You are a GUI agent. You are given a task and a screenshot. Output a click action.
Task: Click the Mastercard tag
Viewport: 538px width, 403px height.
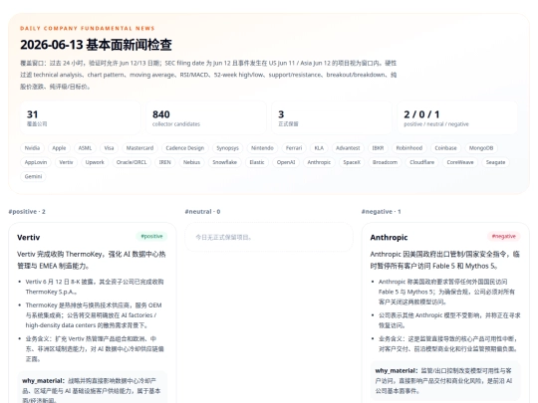pos(139,148)
